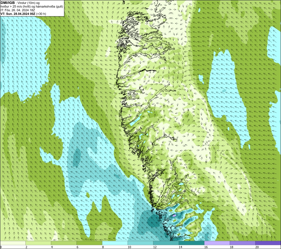This screenshot has width=281, height=249.
Task: Click the 6–8 m/s green legend segment
Action: coord(89,243)
